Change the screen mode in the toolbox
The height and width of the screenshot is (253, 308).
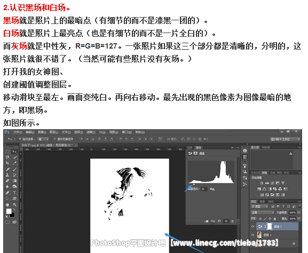pyautogui.click(x=14, y=222)
